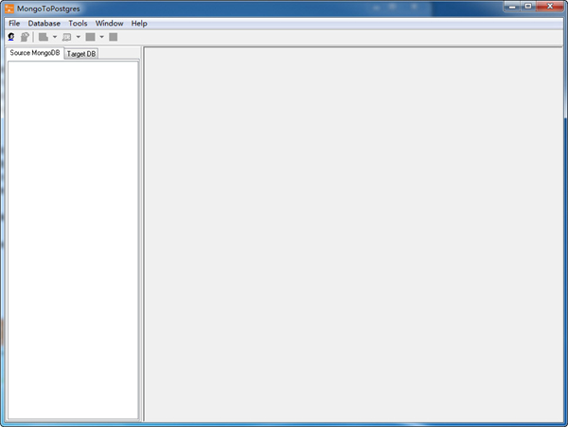Screen dimensions: 568x427
Task: Switch to the Target DB tab
Action: 80,54
